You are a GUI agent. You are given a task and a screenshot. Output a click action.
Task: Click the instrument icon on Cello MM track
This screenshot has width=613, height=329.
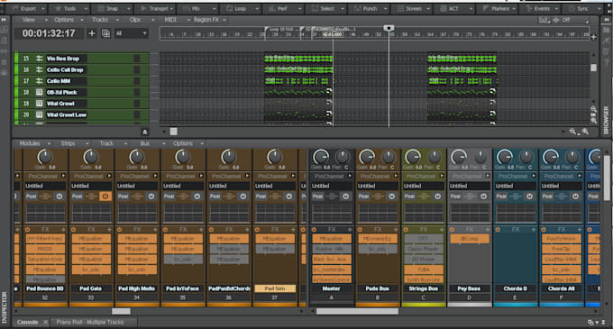(x=39, y=81)
